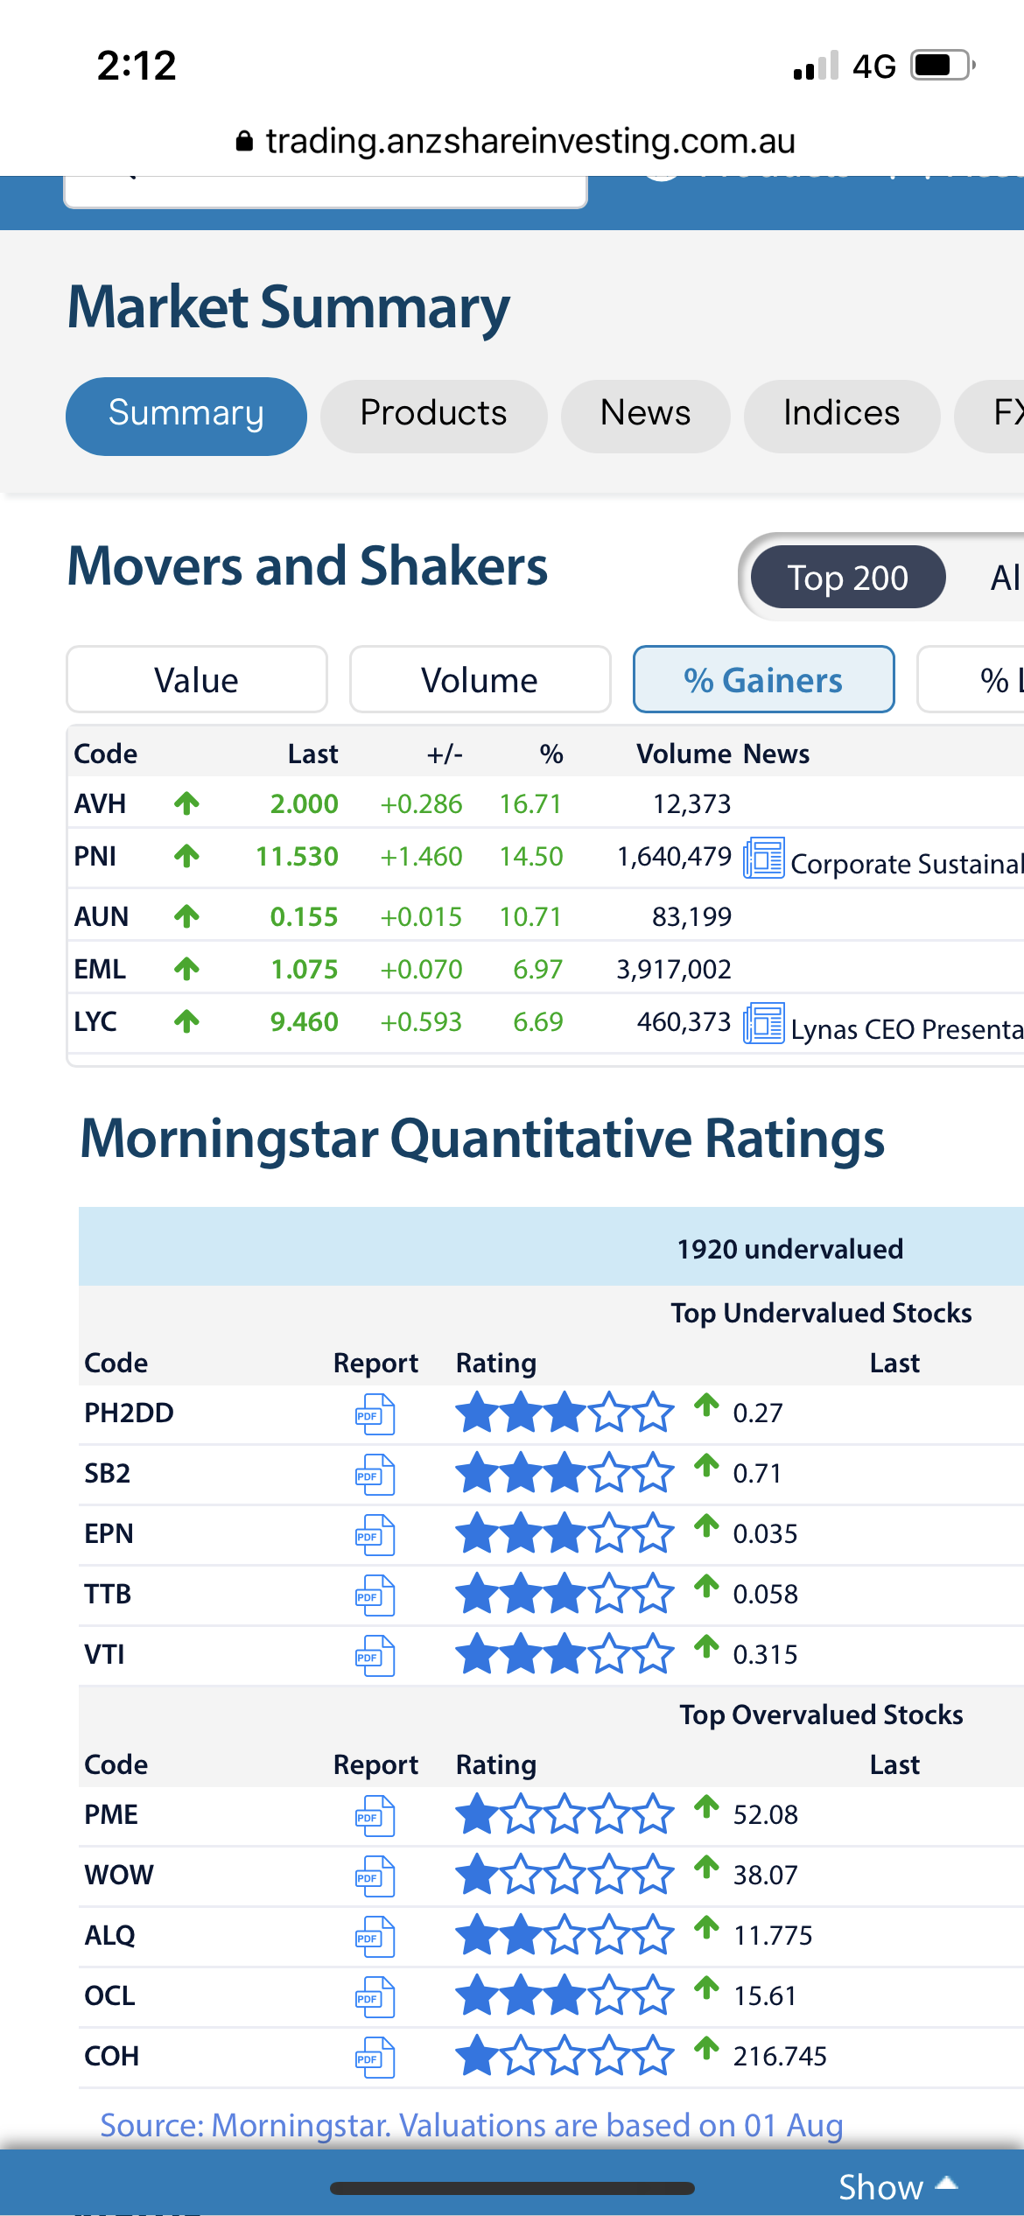Tap the ALQ star rating

(565, 1934)
